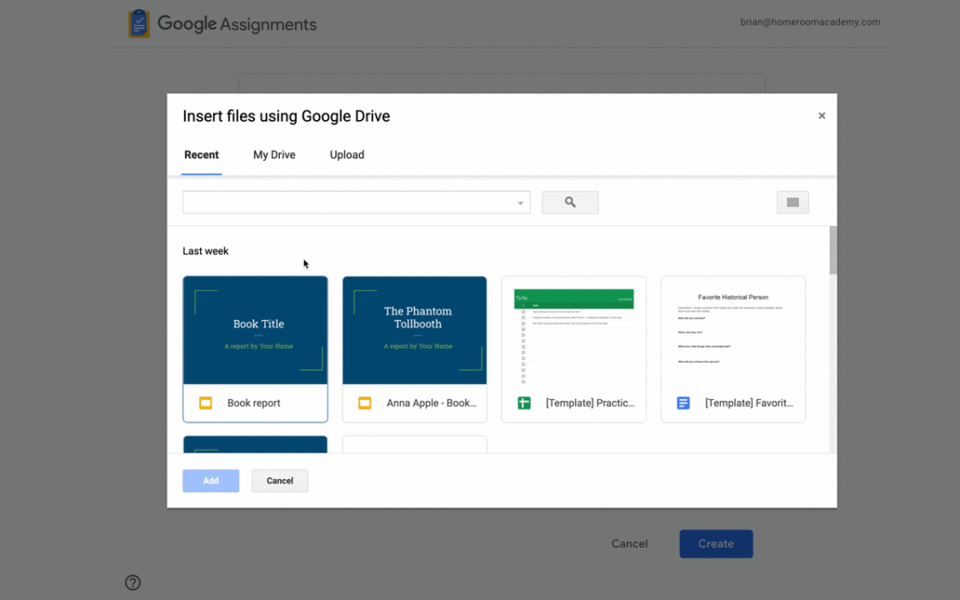Image resolution: width=960 pixels, height=600 pixels.
Task: Click the Create button behind the dialog
Action: tap(716, 544)
